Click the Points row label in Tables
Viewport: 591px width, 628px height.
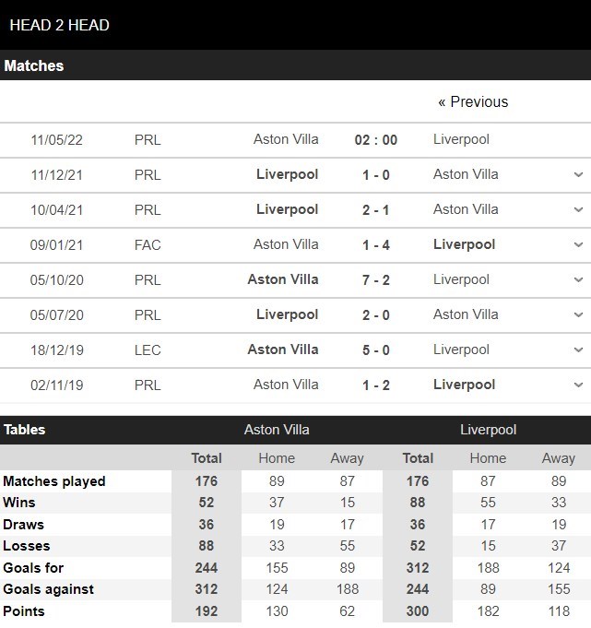pos(24,610)
